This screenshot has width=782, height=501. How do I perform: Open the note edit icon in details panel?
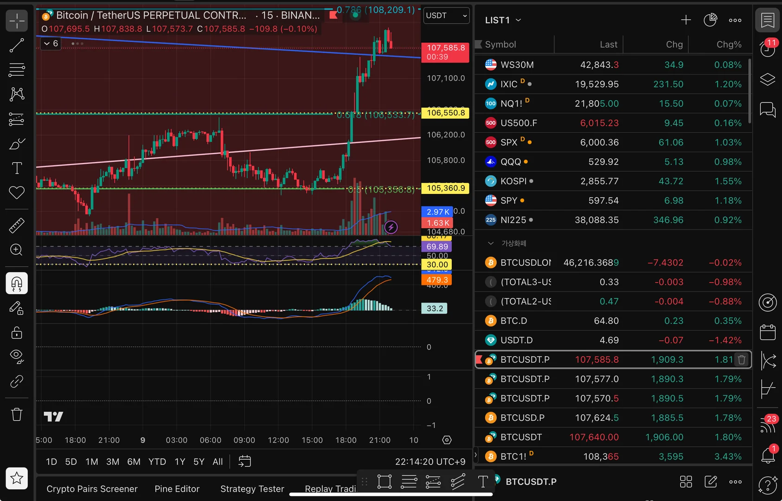[x=711, y=482]
